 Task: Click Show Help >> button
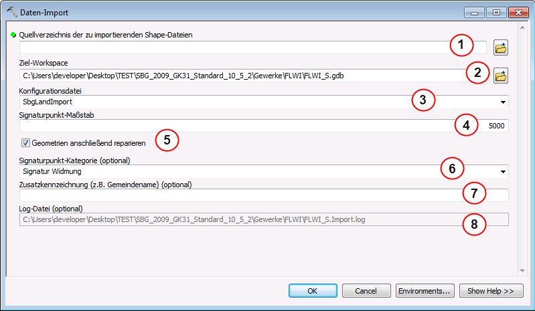491,290
